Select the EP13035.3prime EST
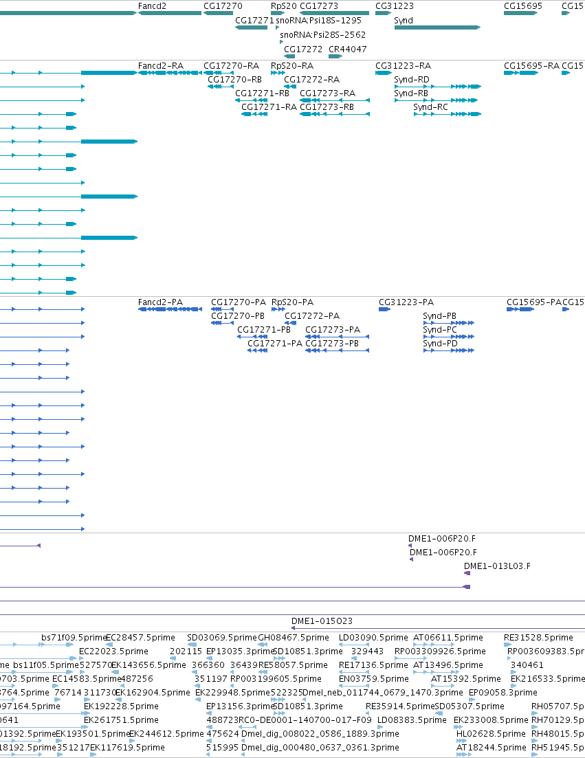 pyautogui.click(x=209, y=658)
